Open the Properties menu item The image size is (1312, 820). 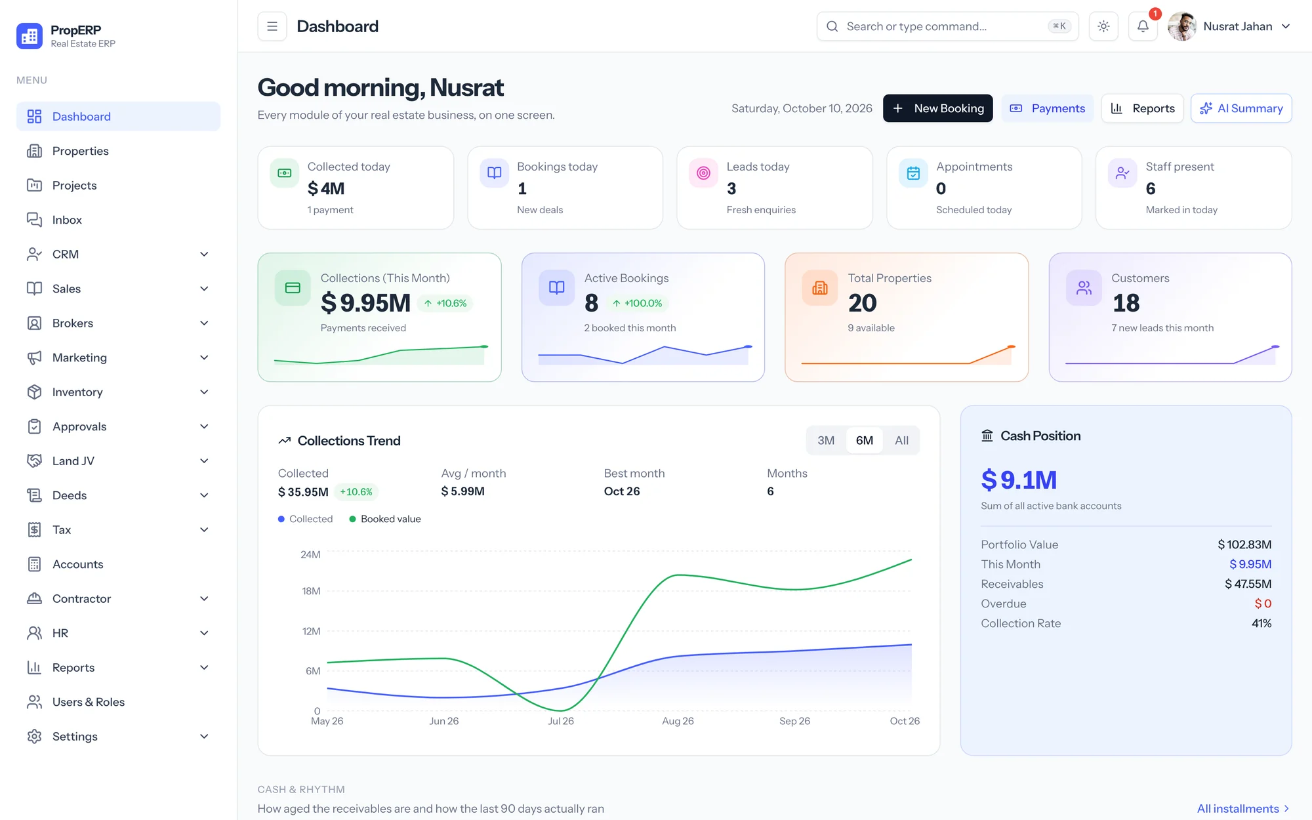tap(118, 151)
